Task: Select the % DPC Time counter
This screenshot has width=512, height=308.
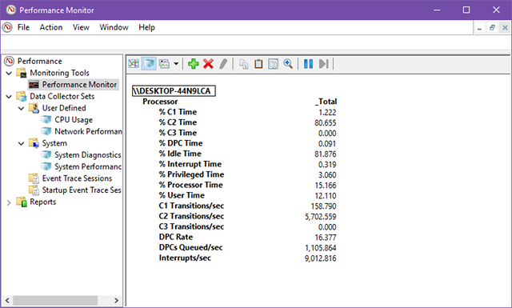Action: pyautogui.click(x=181, y=143)
